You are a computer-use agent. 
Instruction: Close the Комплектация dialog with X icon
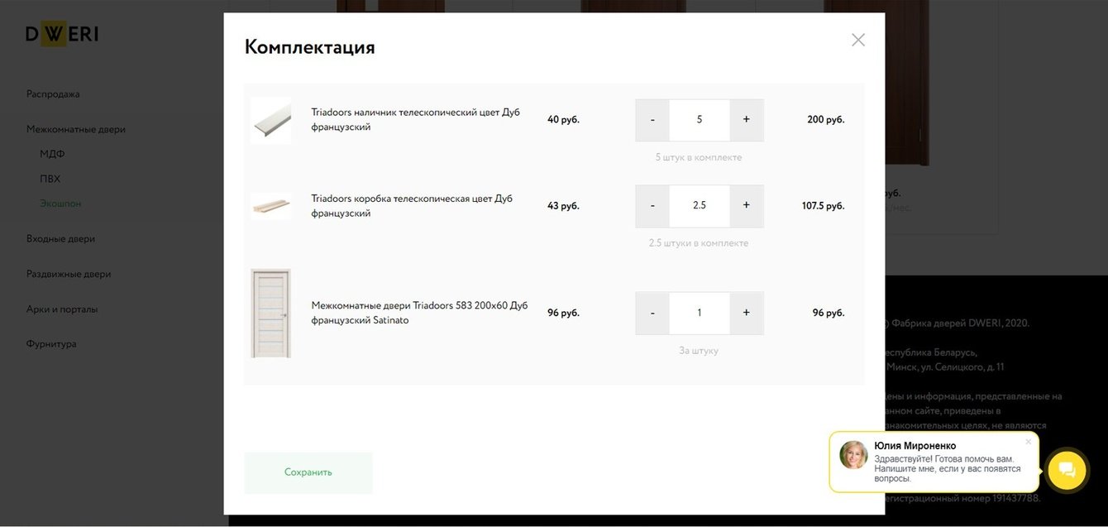click(858, 40)
